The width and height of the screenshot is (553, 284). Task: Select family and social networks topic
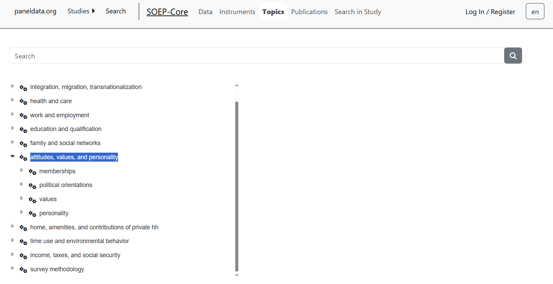[65, 143]
